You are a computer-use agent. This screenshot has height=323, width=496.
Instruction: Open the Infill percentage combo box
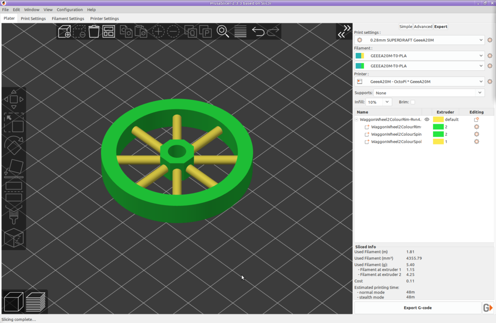click(x=378, y=102)
